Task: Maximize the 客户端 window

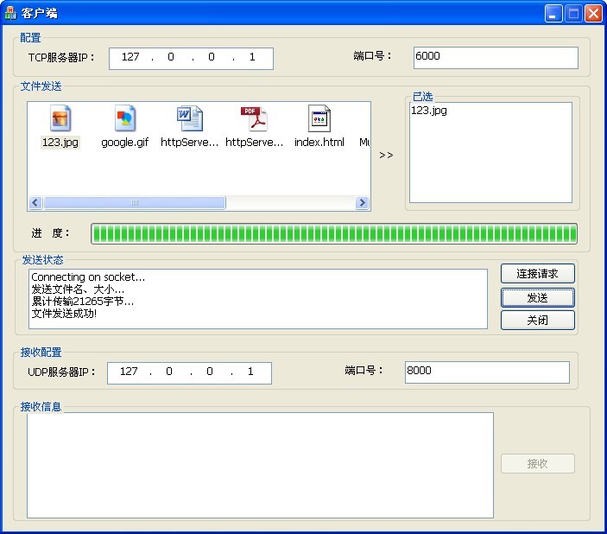Action: coord(573,14)
